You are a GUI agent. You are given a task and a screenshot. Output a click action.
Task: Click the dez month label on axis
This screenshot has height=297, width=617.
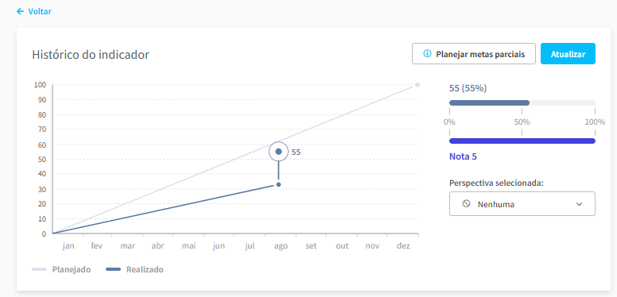(403, 246)
